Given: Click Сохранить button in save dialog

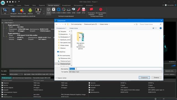Looking at the screenshot, I should coord(144,77).
